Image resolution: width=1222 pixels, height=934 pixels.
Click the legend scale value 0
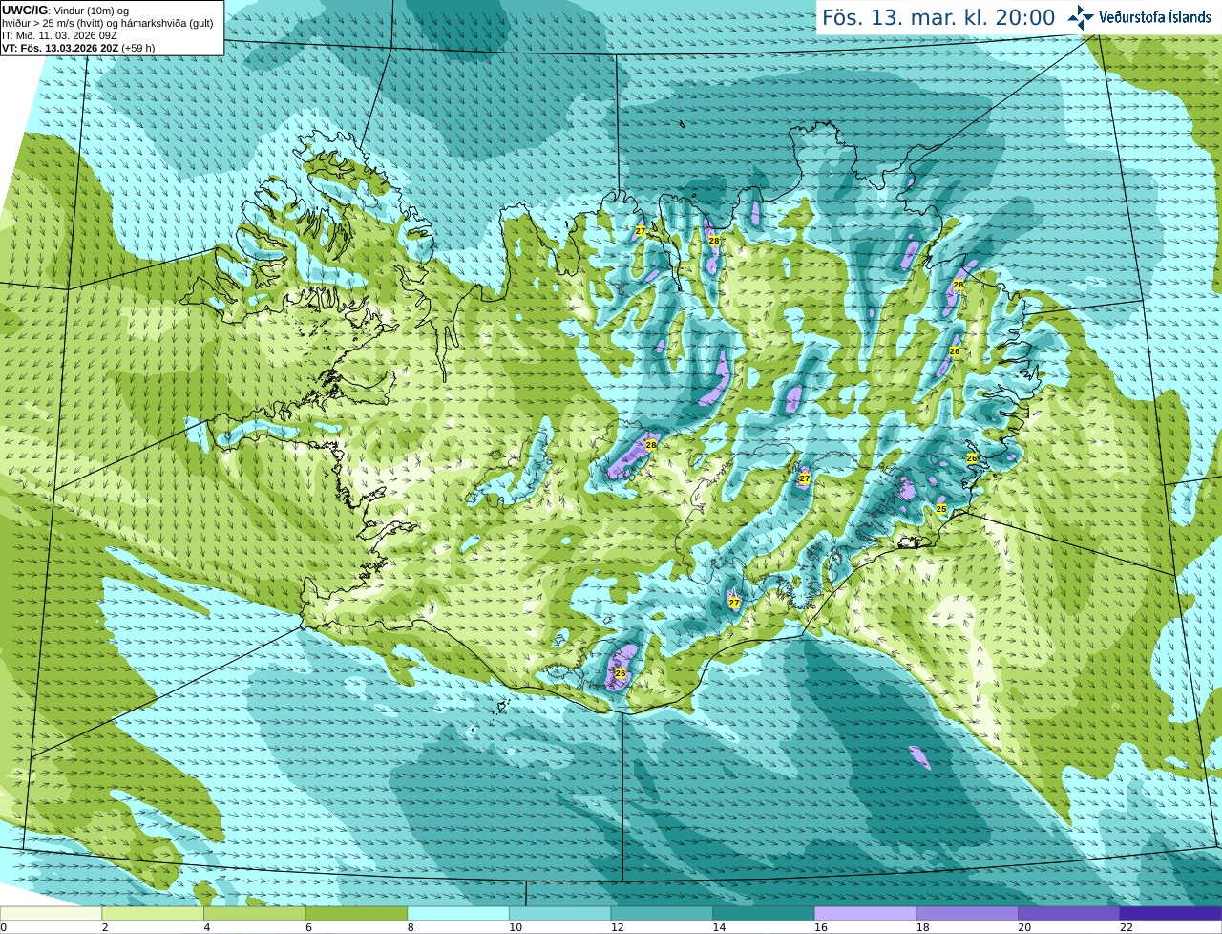click(x=4, y=927)
